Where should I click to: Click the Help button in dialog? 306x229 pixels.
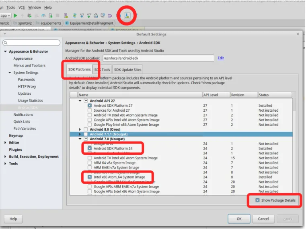pyautogui.click(x=13, y=219)
